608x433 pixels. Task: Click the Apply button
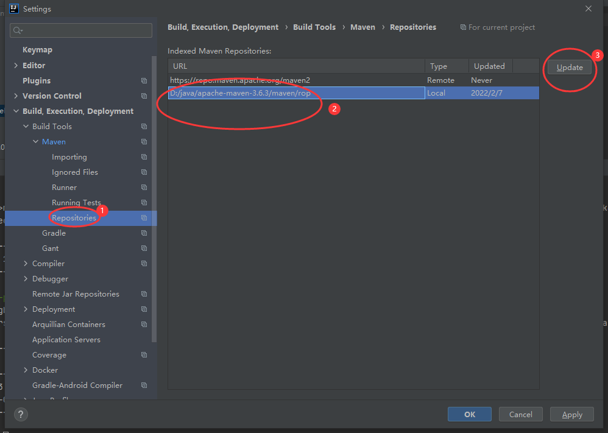coord(571,414)
